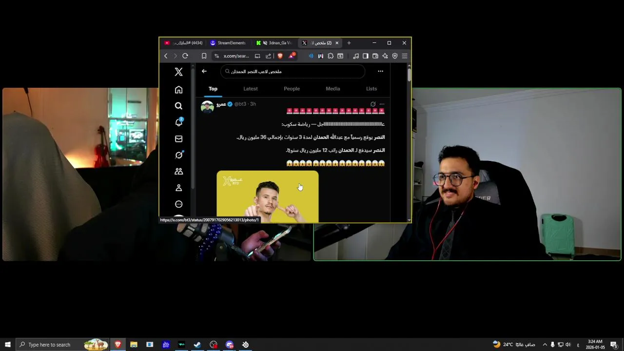Open File Explorer from the taskbar
Viewport: 624px width, 351px height.
pos(134,345)
